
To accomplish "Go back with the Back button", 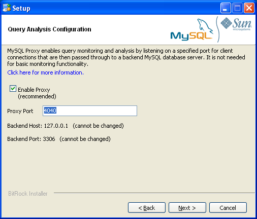I will pos(147,208).
